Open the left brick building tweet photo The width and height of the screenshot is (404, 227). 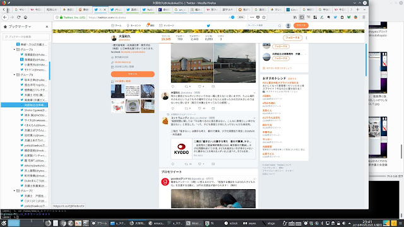(192, 63)
